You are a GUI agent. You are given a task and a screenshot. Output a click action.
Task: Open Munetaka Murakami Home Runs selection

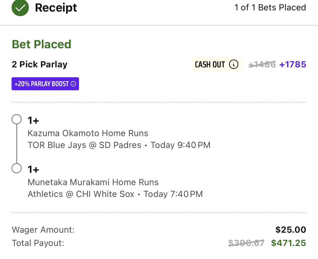(x=93, y=182)
